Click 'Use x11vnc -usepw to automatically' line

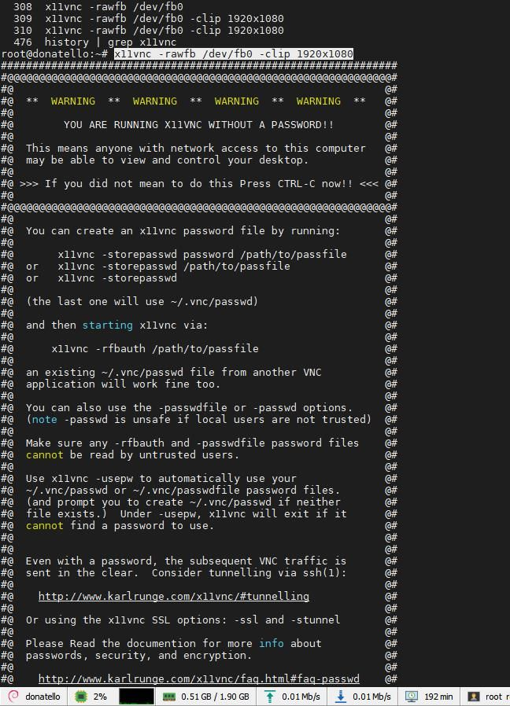[161, 478]
